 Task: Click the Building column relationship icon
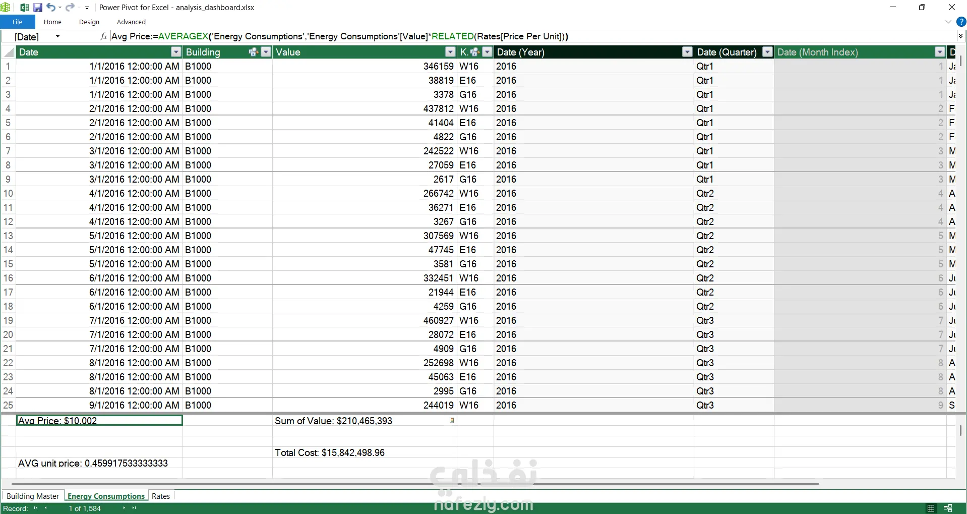253,52
